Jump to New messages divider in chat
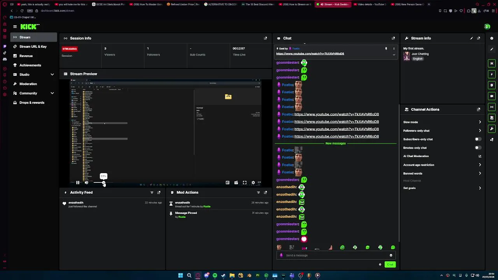Image resolution: width=498 pixels, height=280 pixels. [x=335, y=143]
